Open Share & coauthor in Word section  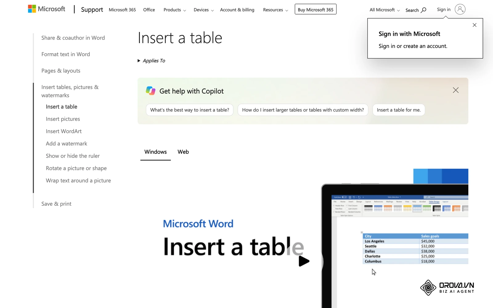73,38
